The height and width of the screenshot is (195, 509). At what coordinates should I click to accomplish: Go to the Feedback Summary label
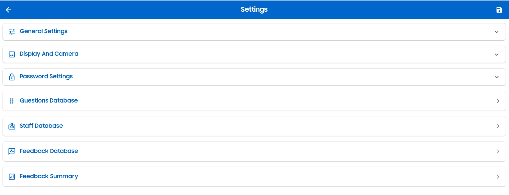tap(49, 176)
